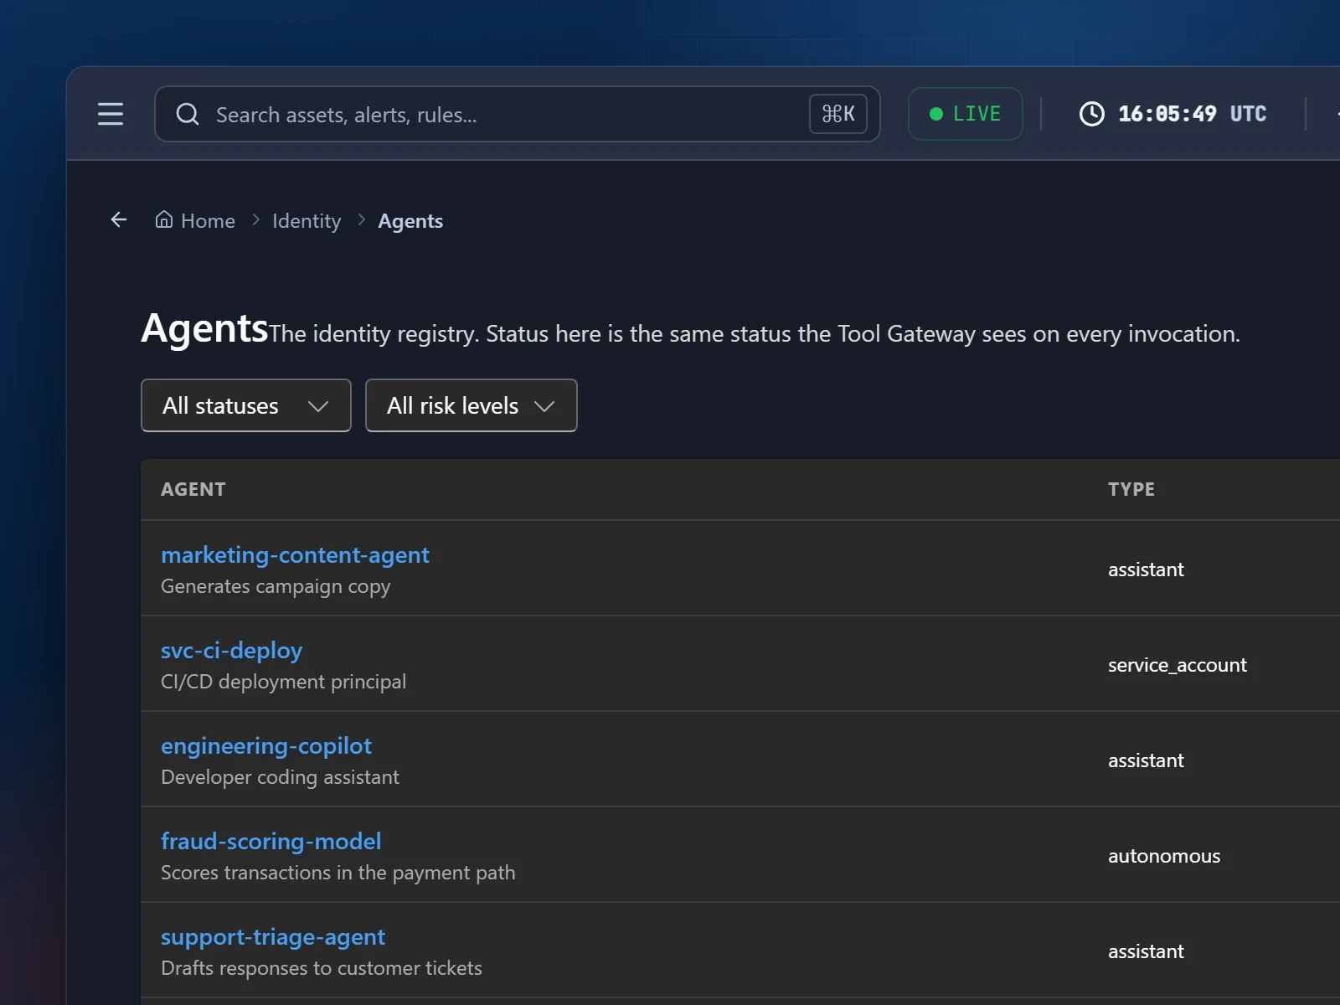The width and height of the screenshot is (1340, 1005).
Task: Click the service_account type cell
Action: point(1178,665)
